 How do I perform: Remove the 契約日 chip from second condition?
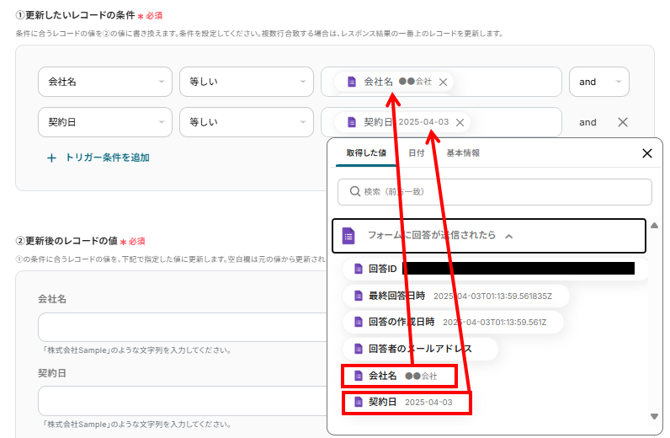[x=460, y=122]
